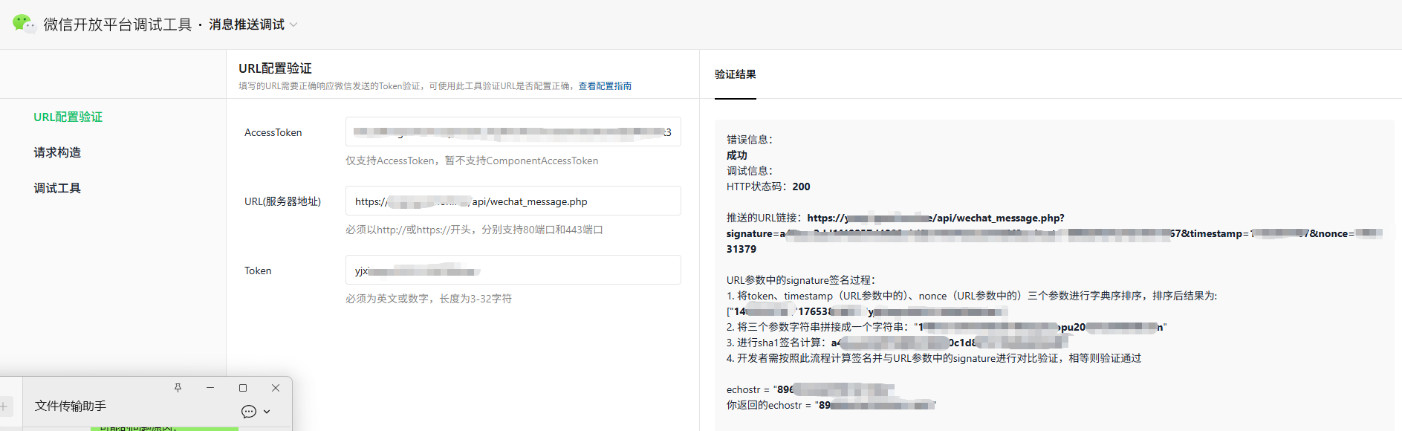Click the 仅支持AccessToken hint text
Screen dimensions: 1402x431
(472, 161)
